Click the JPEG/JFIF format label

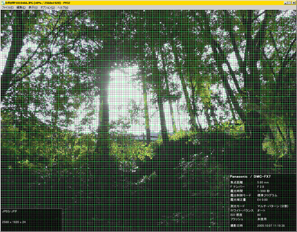pos(9,211)
